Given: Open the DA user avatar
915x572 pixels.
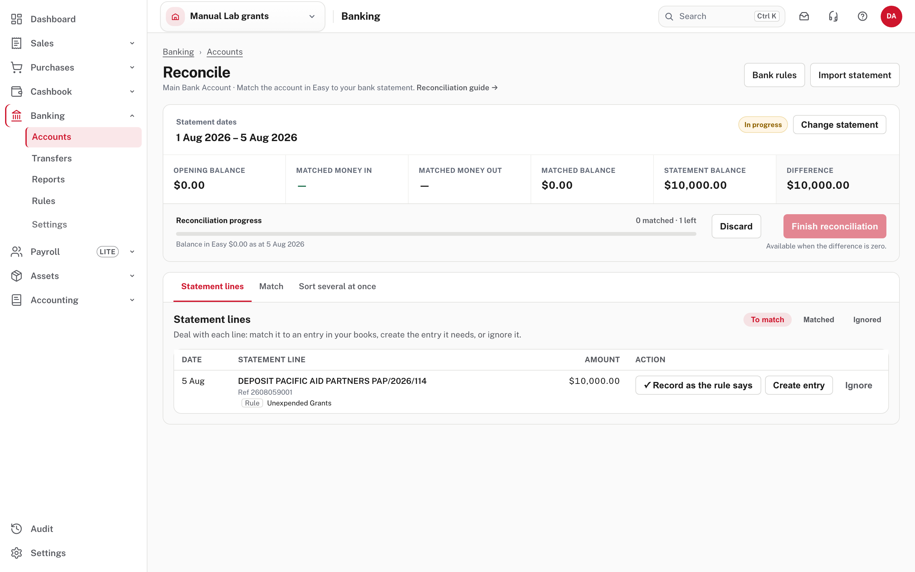Looking at the screenshot, I should [891, 16].
